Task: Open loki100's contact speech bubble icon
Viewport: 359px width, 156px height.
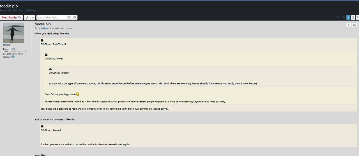Action: (13, 57)
